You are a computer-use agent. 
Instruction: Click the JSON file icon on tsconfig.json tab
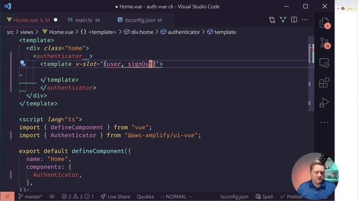coord(120,20)
